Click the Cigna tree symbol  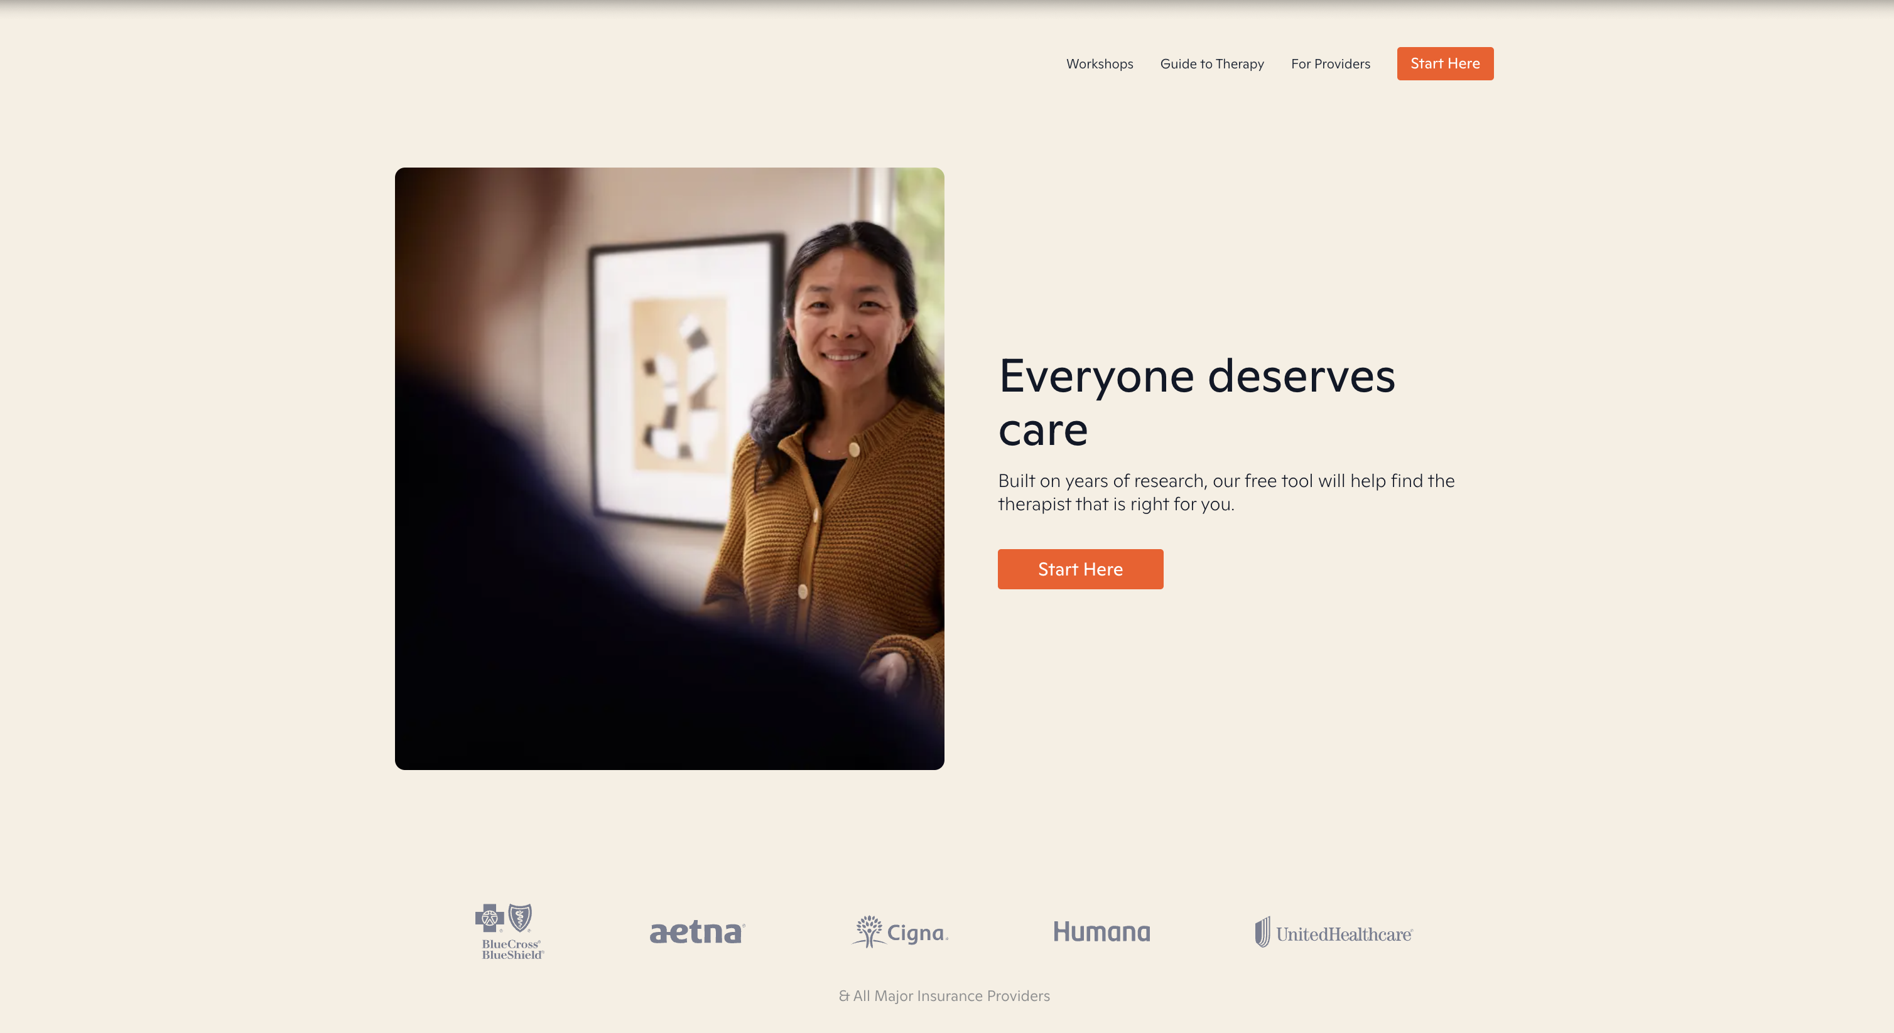coord(869,931)
